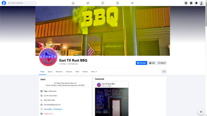207x116 pixels.
Task: Click the Facebook logo
Action: 4,3
